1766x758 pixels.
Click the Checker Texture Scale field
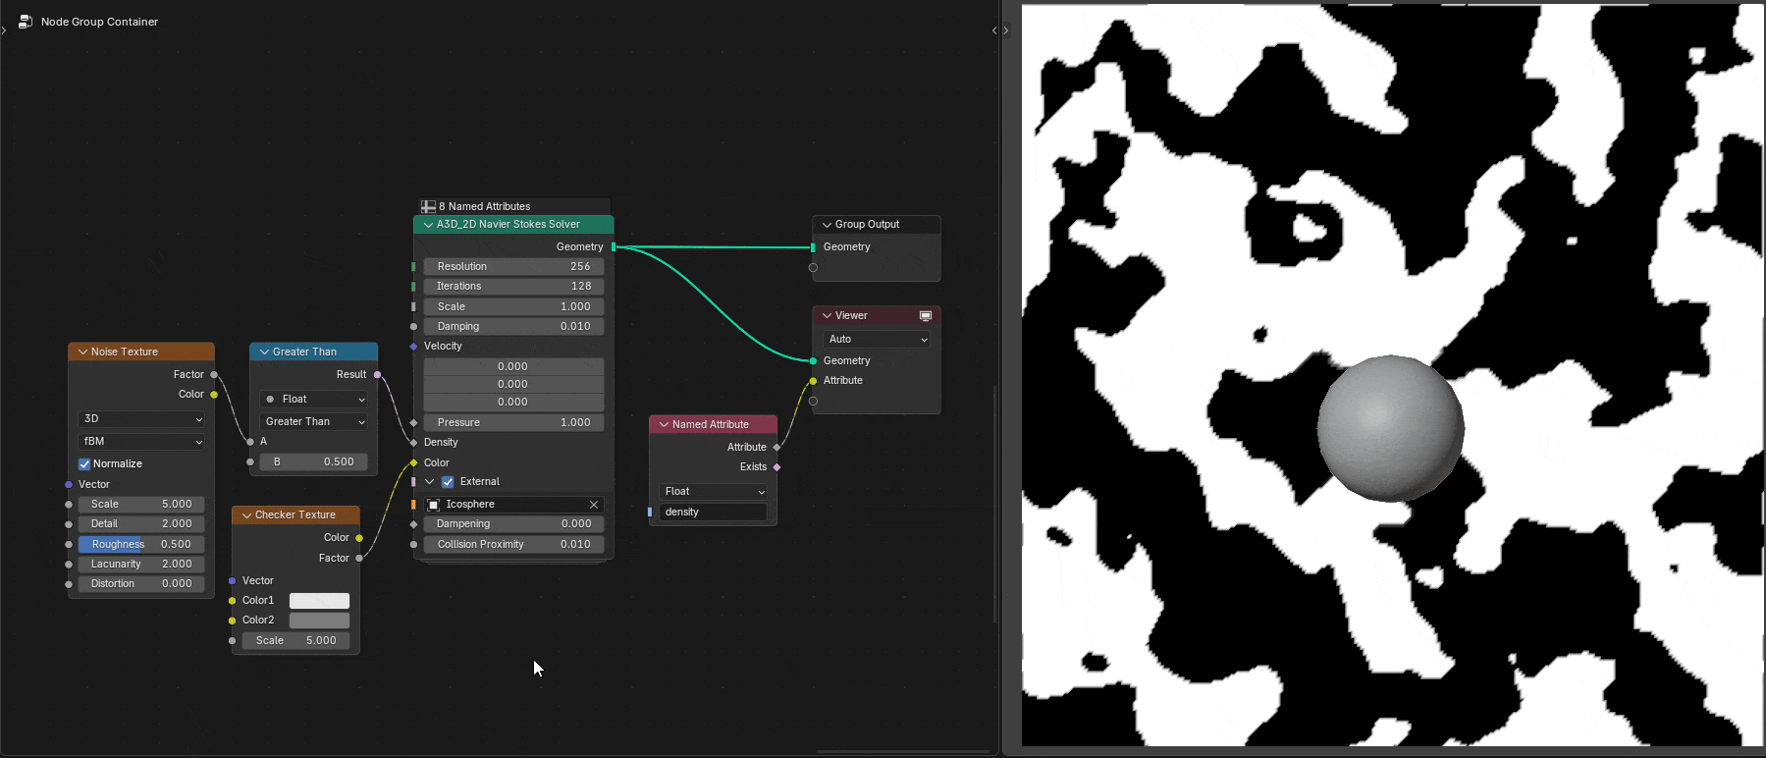pos(295,641)
